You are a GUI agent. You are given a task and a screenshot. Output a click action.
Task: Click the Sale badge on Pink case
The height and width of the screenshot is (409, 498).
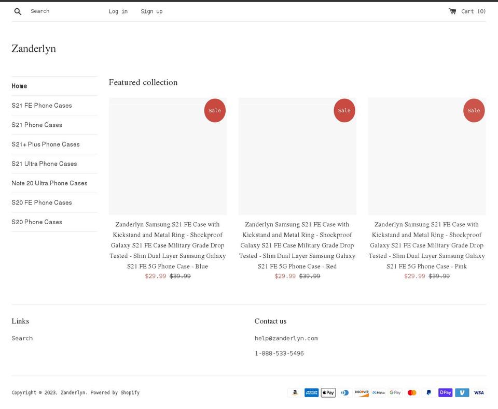click(474, 110)
